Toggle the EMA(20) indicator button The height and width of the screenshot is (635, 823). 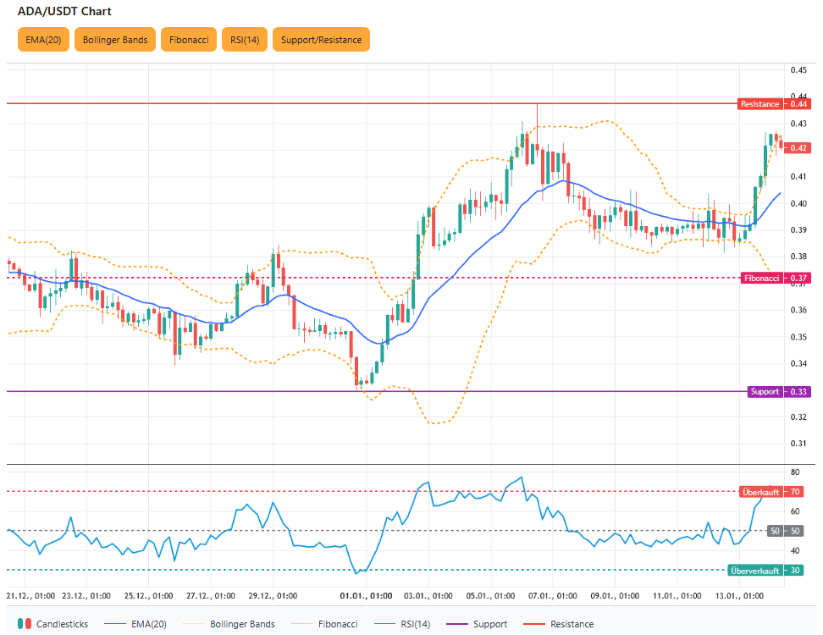pyautogui.click(x=43, y=40)
